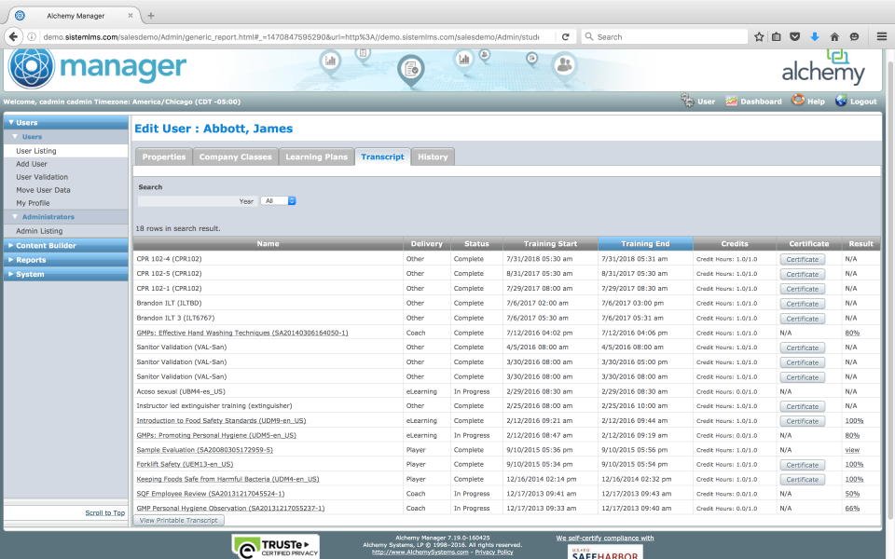Open the Firefox hamburger menu
The width and height of the screenshot is (895, 559).
(881, 36)
